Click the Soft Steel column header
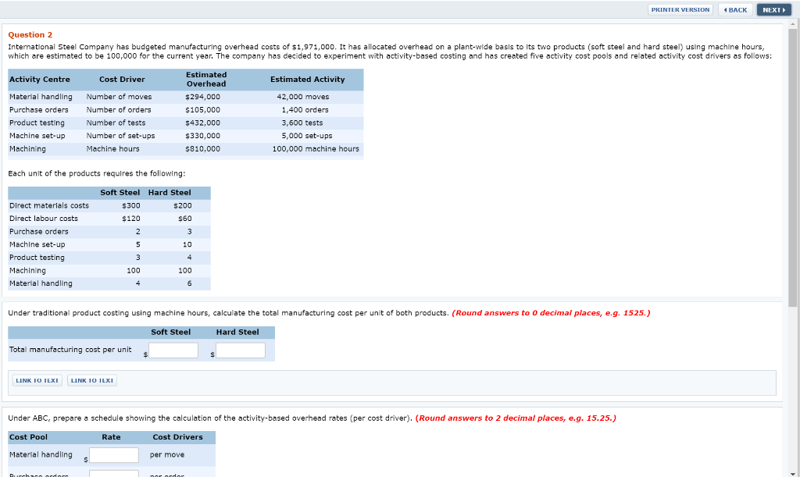This screenshot has height=477, width=800. point(119,192)
